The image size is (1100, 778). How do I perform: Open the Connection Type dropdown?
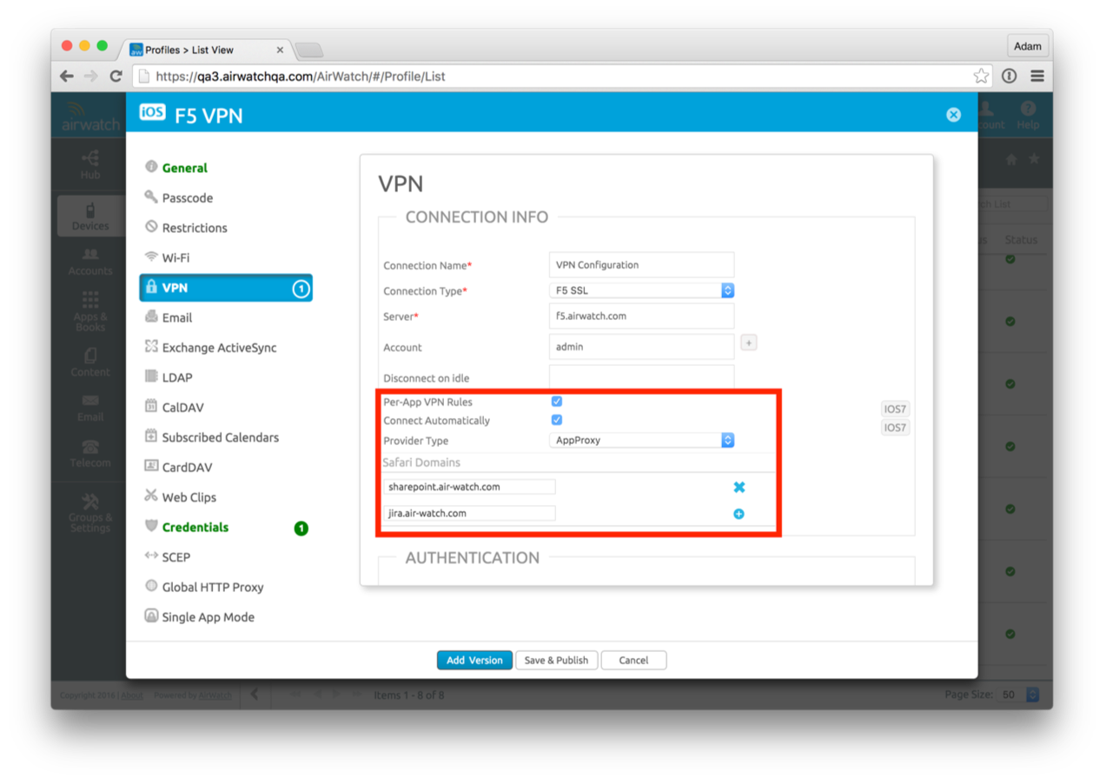(x=641, y=291)
